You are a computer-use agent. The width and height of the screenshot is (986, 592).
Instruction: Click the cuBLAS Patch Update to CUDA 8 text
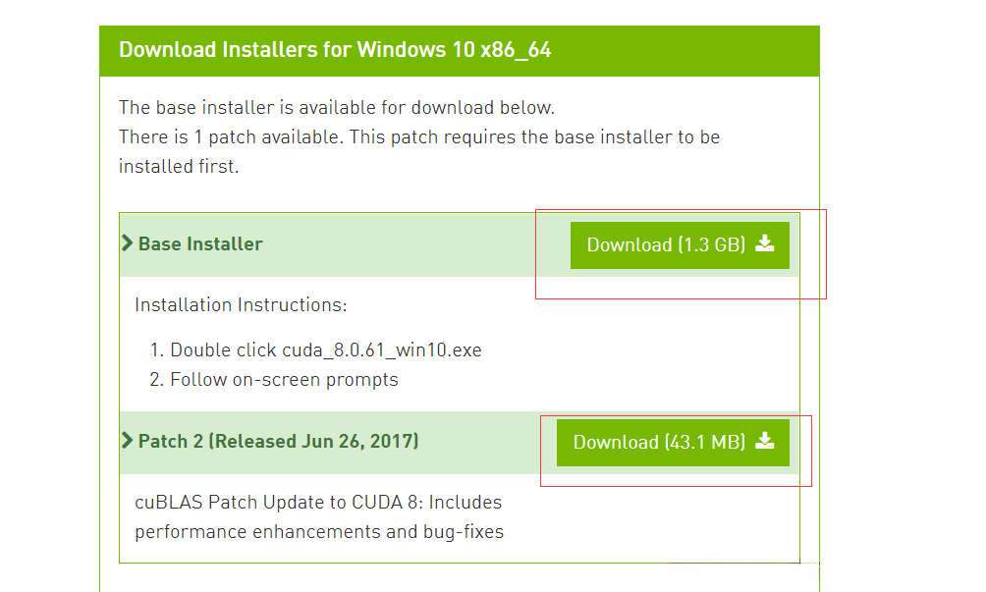[x=318, y=503]
